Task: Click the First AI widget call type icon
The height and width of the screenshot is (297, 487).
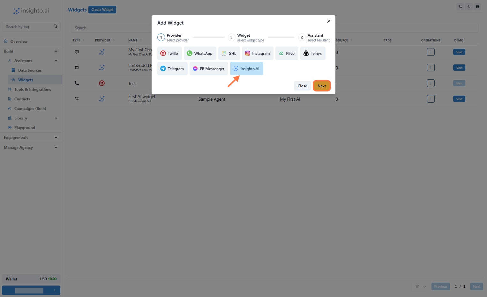Action: coord(77,99)
